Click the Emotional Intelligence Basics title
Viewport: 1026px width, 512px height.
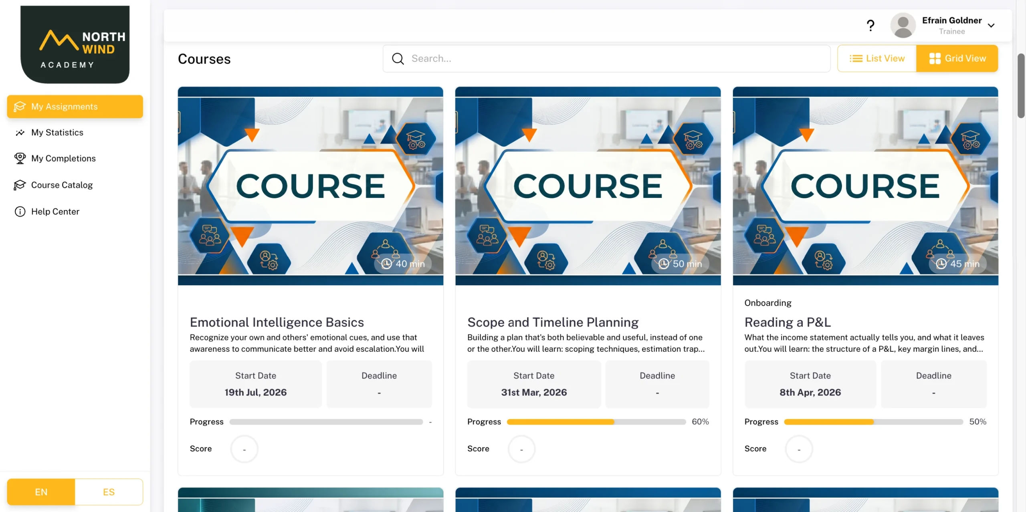pos(277,322)
